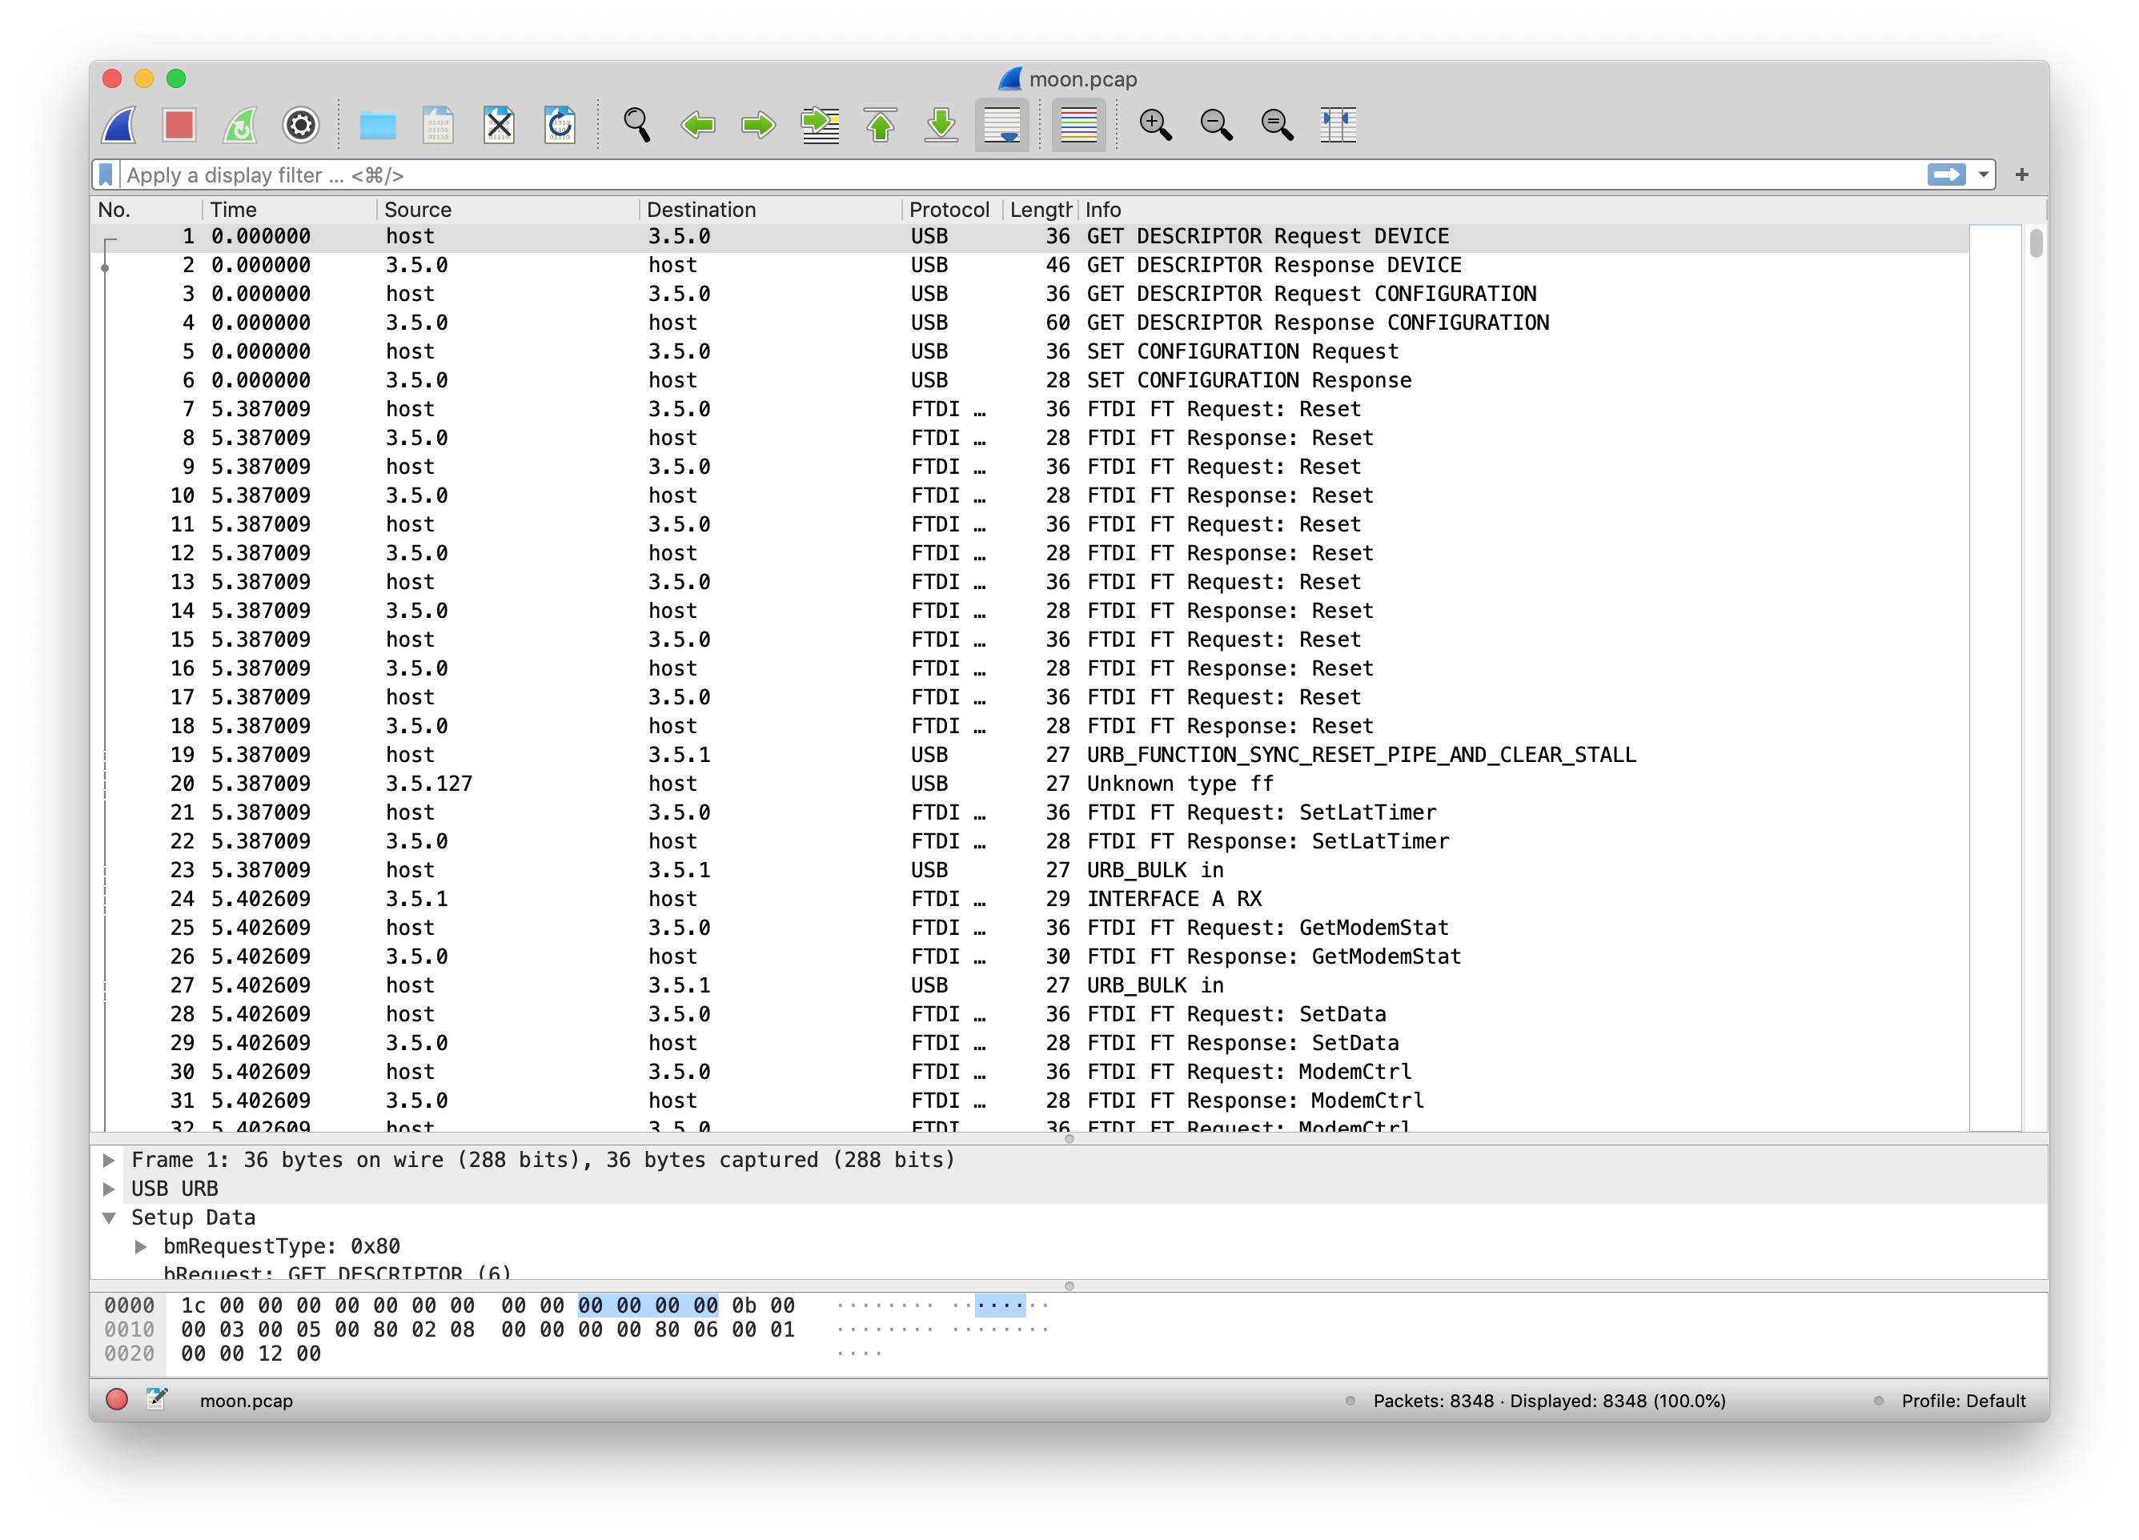This screenshot has width=2139, height=1540.
Task: Sort by the Source column header
Action: tap(508, 210)
